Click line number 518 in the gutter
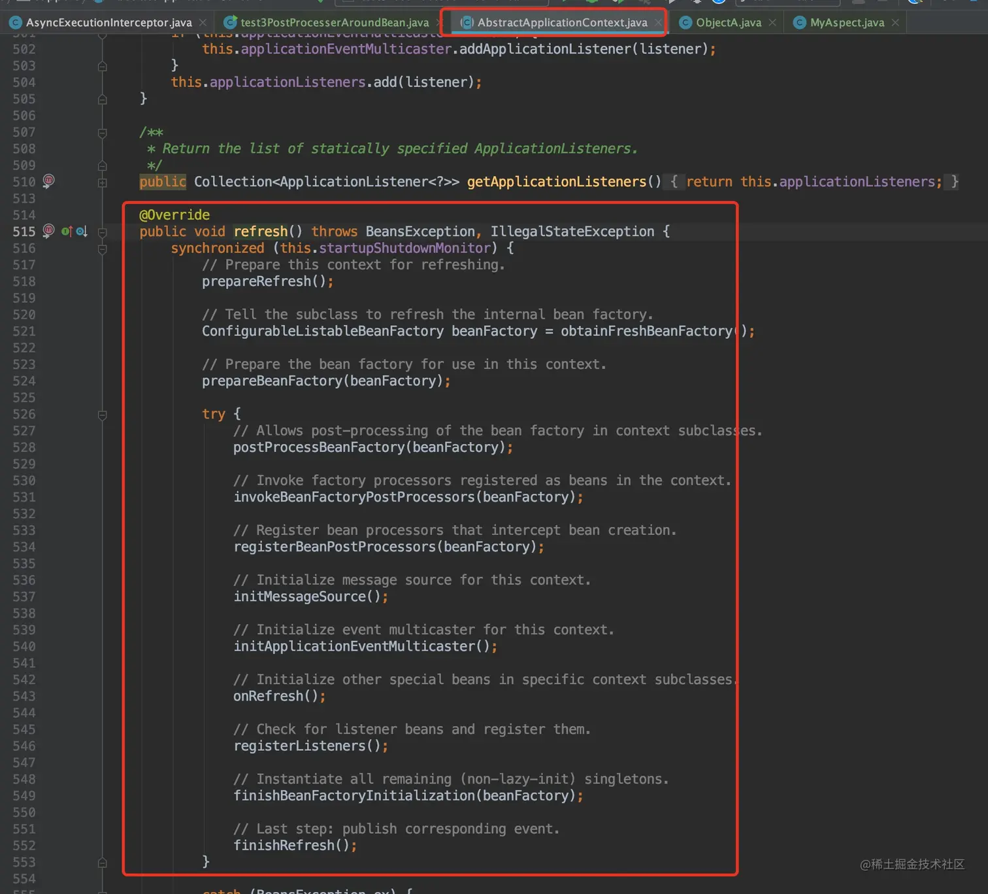Viewport: 988px width, 894px height. click(x=24, y=281)
